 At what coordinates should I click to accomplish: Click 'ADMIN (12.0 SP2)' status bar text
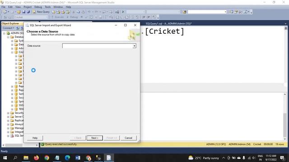[x=216, y=144]
